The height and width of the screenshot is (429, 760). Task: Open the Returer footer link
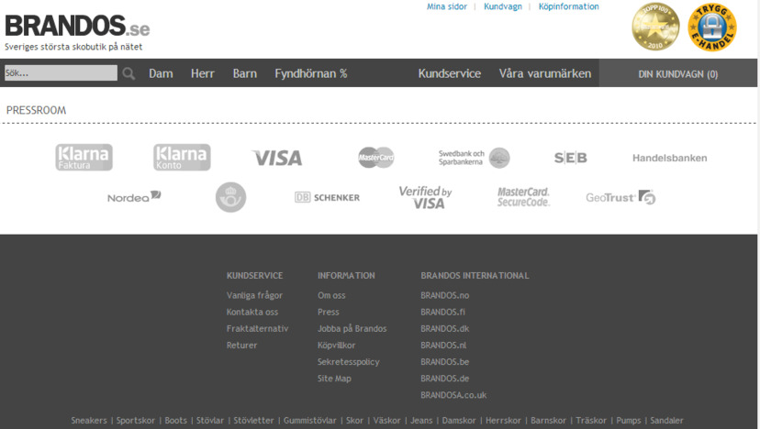242,346
